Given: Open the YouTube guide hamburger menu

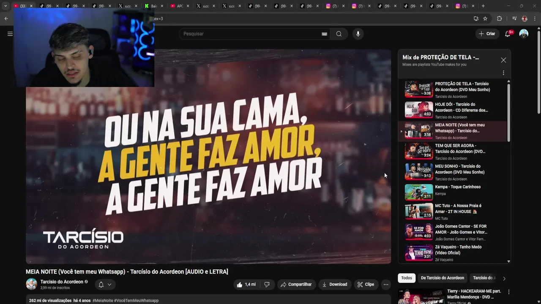Looking at the screenshot, I should pos(10,34).
